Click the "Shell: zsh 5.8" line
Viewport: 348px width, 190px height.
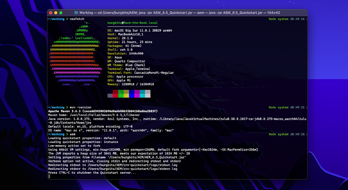[120, 50]
